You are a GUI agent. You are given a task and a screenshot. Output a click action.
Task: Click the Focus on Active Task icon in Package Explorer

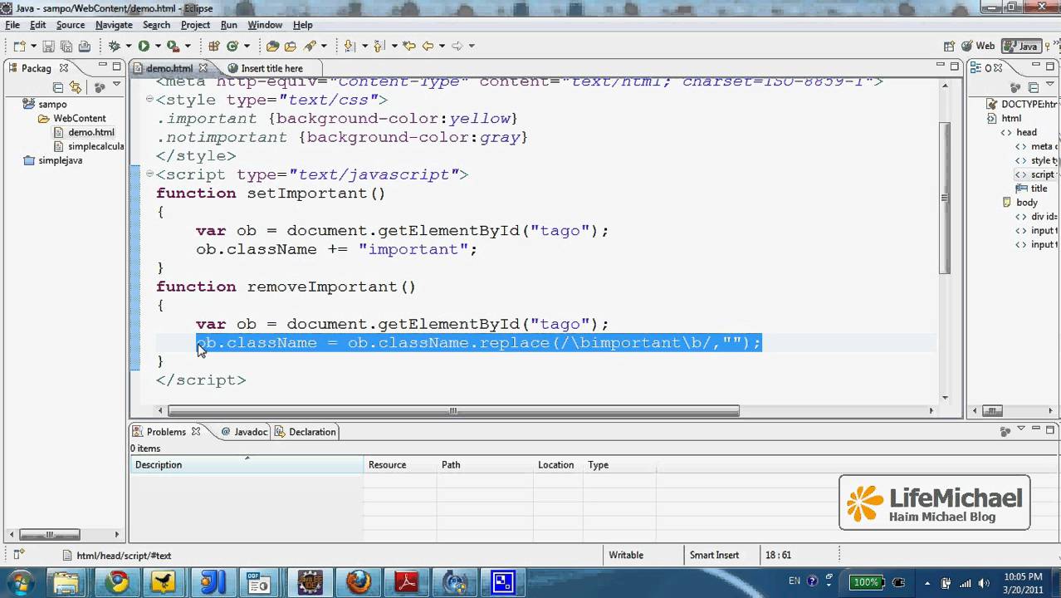click(99, 86)
